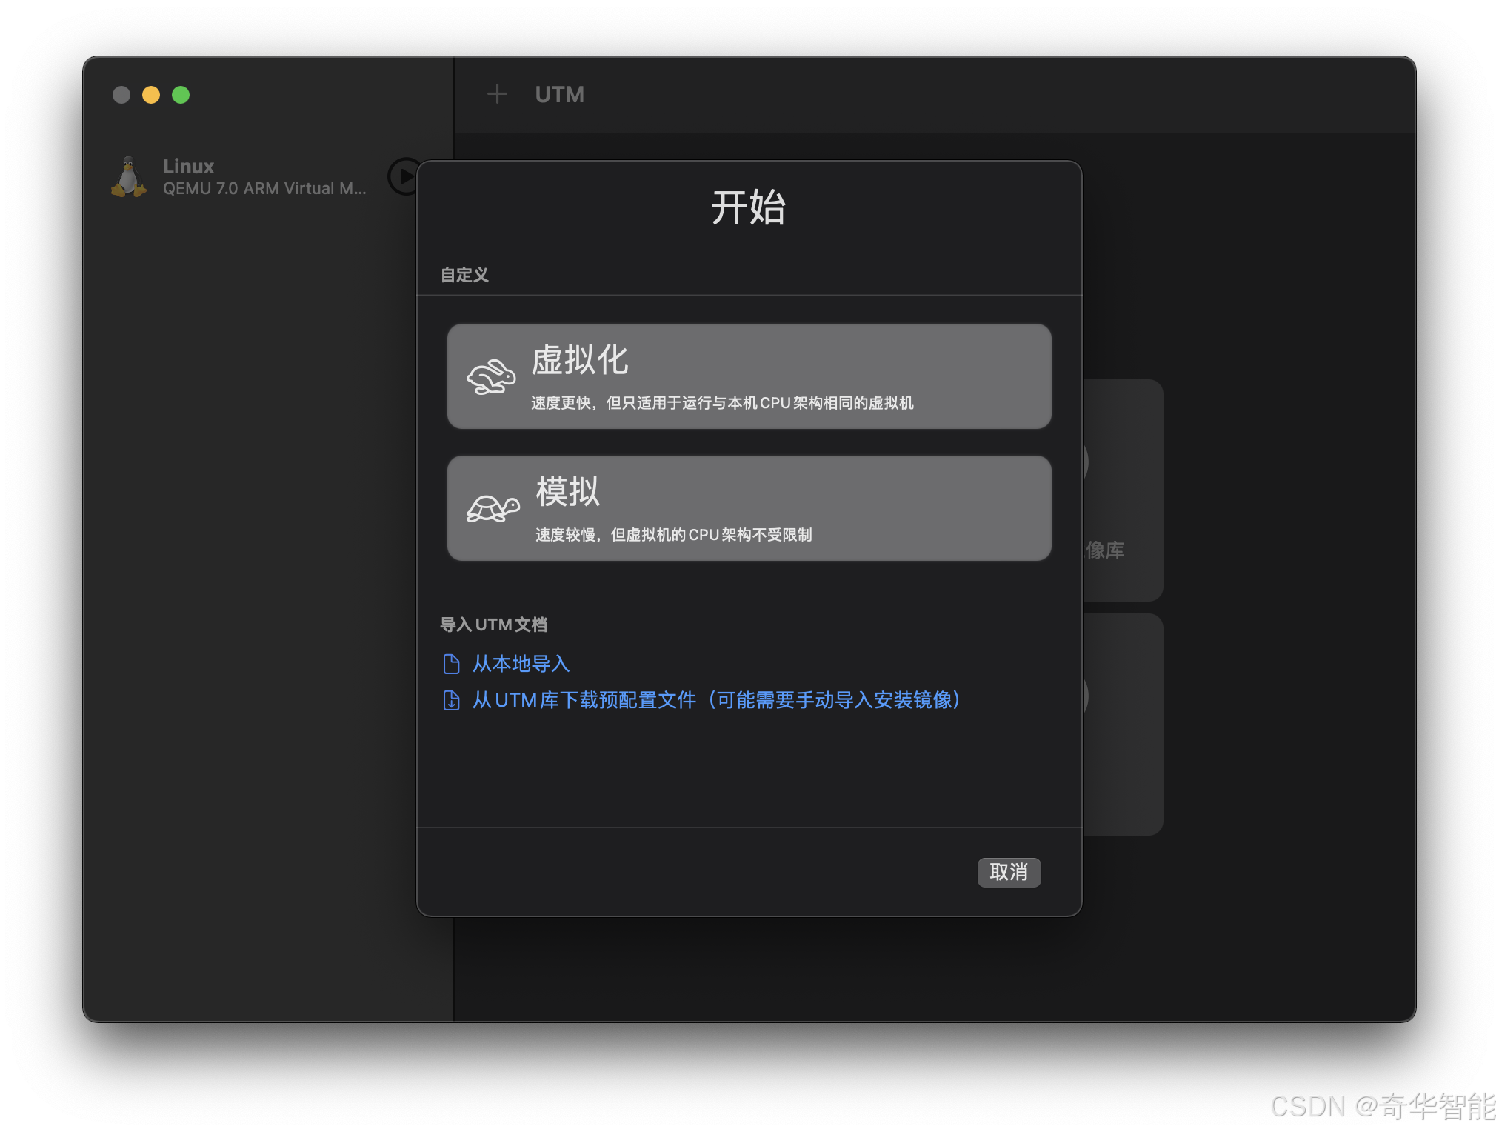
Task: Click the gray close window button
Action: pos(121,95)
